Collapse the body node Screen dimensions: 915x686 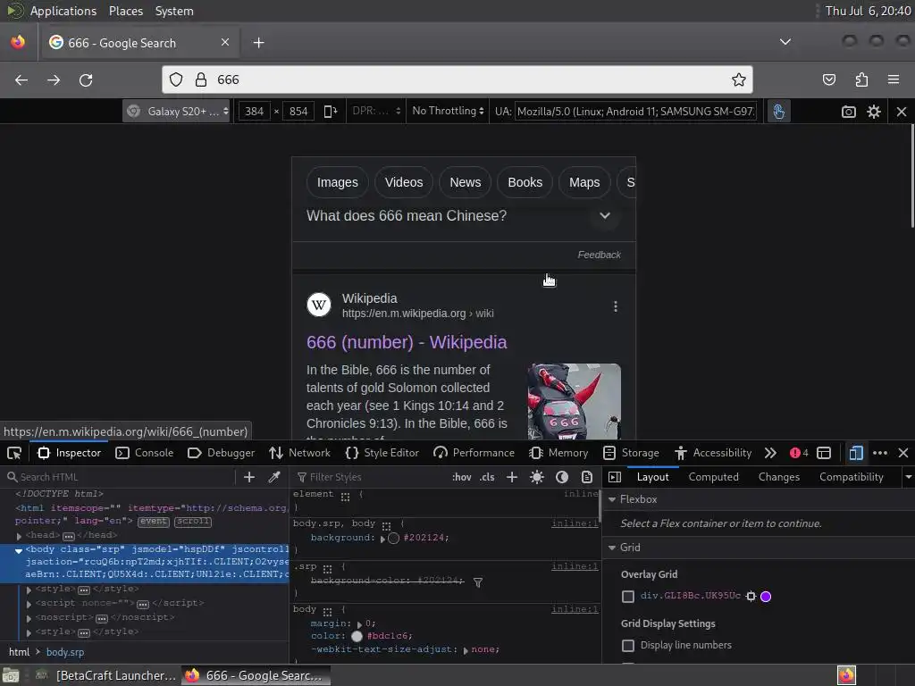(x=19, y=550)
